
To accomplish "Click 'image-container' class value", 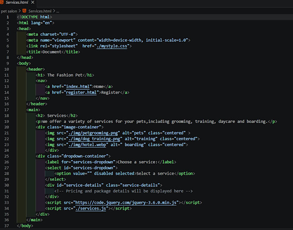I will pyautogui.click(x=81, y=127).
